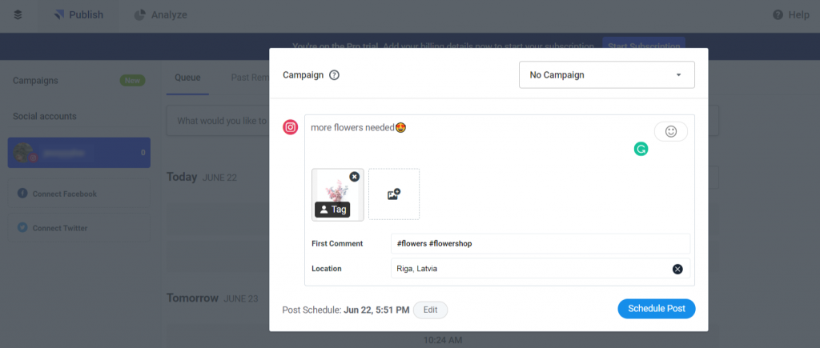Open the No Campaign dropdown

(x=607, y=74)
